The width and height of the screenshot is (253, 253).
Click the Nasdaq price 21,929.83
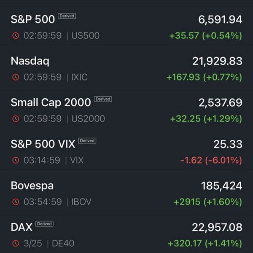pyautogui.click(x=217, y=61)
